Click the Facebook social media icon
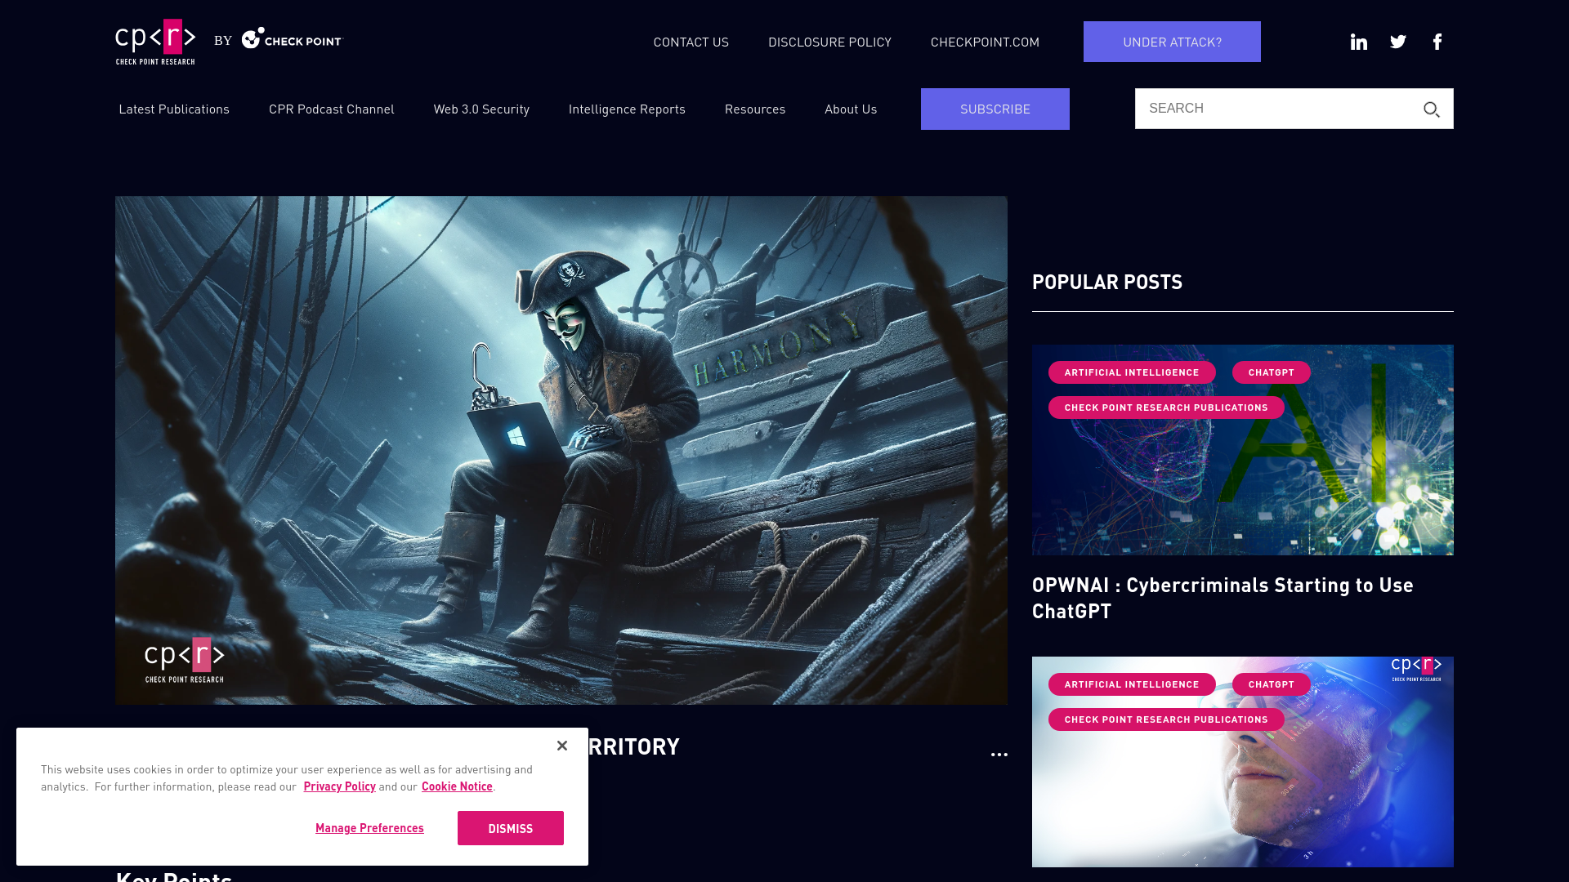The width and height of the screenshot is (1569, 882). pyautogui.click(x=1437, y=41)
